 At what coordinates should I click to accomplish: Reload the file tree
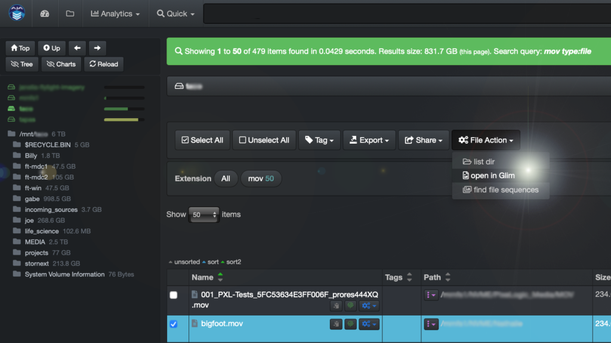[x=104, y=64]
